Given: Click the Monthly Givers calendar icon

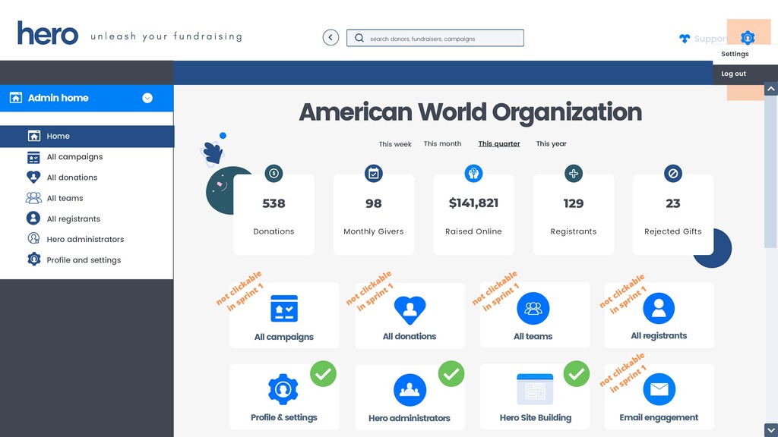Looking at the screenshot, I should 374,174.
